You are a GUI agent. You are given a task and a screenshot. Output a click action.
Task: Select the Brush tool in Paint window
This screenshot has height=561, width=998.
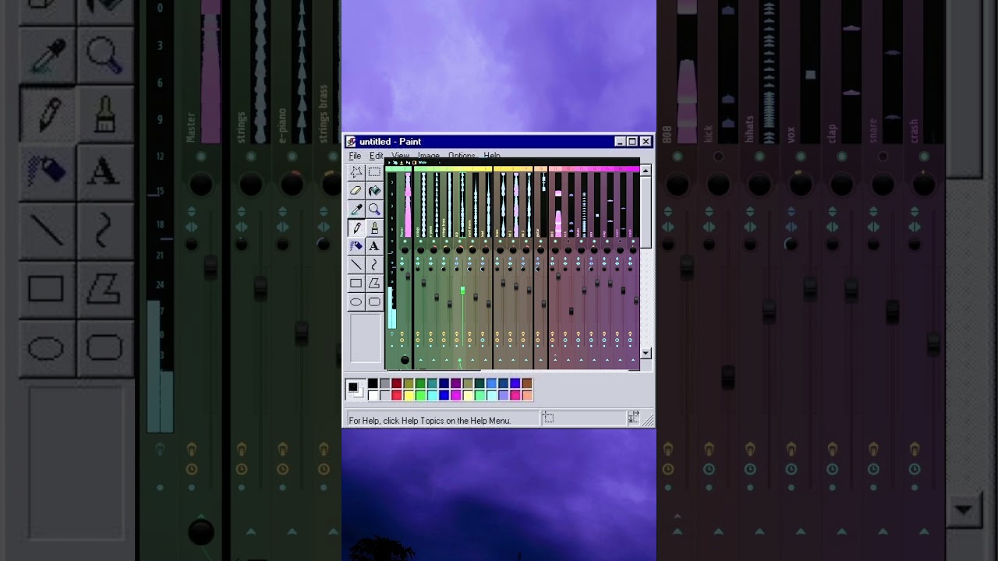374,228
